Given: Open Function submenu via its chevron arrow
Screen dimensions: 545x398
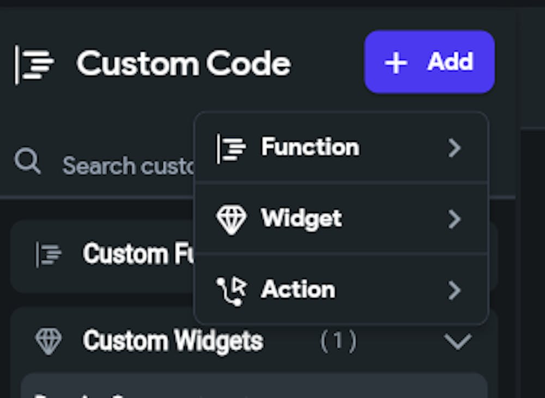Looking at the screenshot, I should (455, 148).
